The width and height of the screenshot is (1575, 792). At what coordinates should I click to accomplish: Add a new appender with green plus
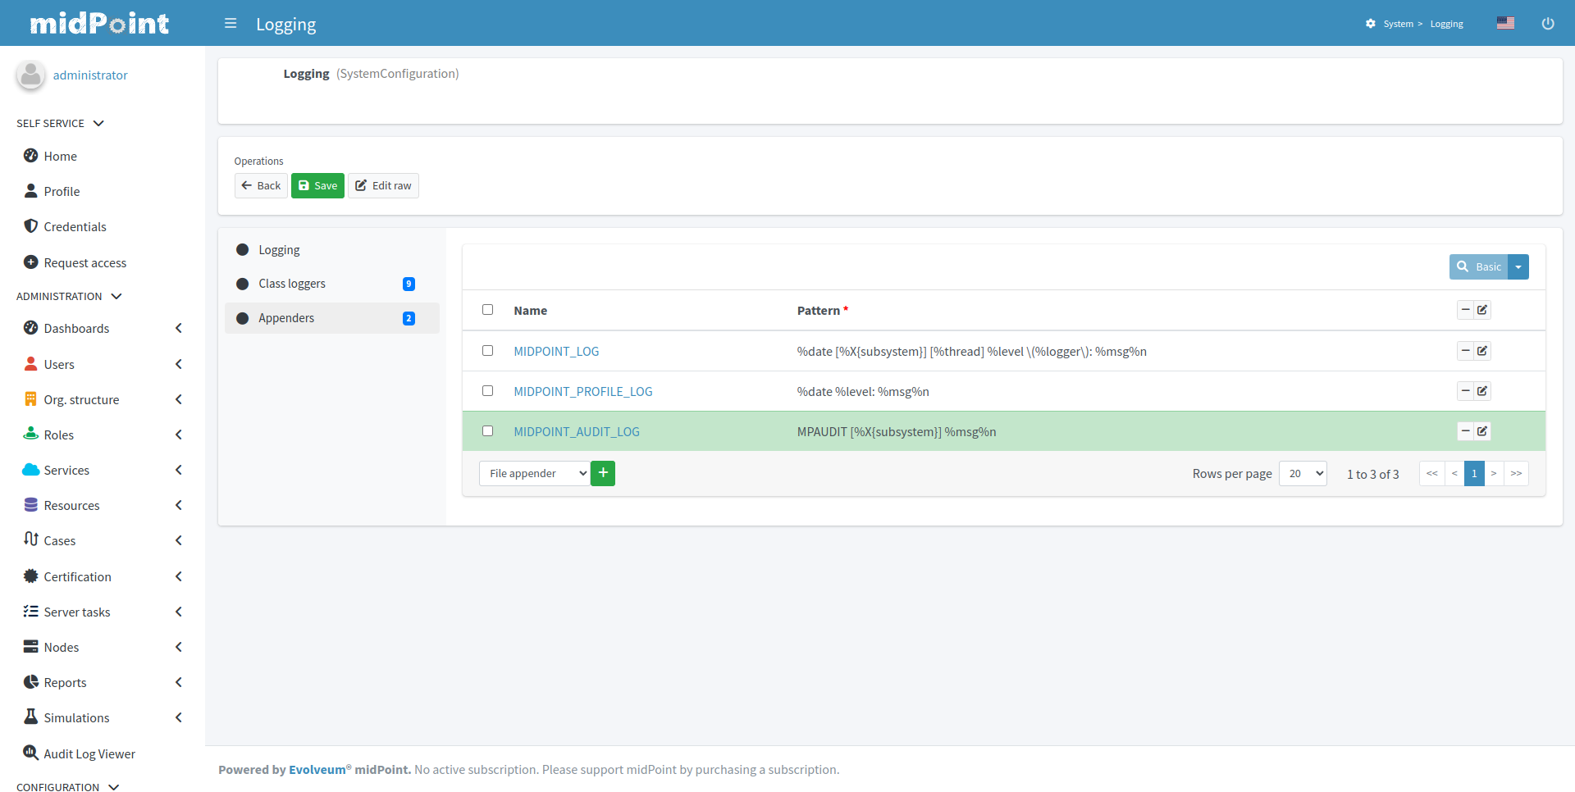pyautogui.click(x=603, y=473)
